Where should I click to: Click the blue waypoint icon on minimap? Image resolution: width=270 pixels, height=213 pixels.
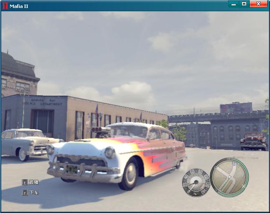point(234,163)
